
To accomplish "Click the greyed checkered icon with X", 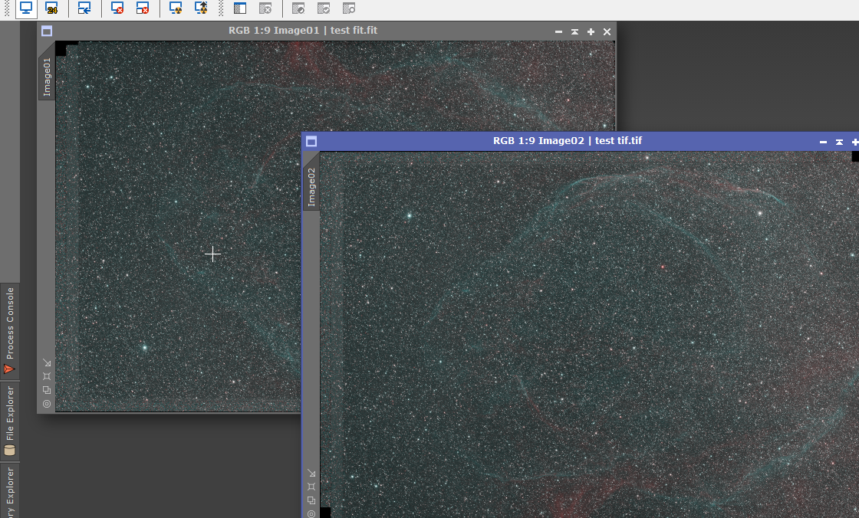I will click(x=265, y=8).
